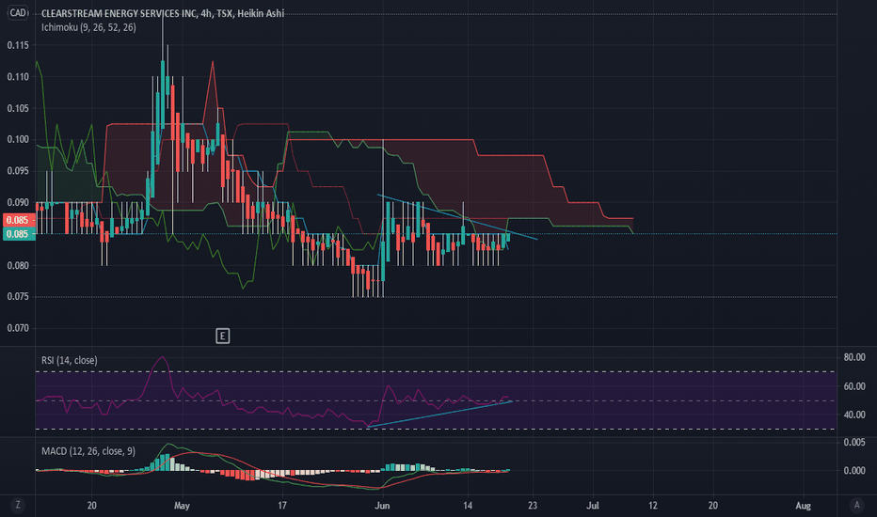This screenshot has width=877, height=517.
Task: Click the 0.100 price axis value
Action: point(18,140)
